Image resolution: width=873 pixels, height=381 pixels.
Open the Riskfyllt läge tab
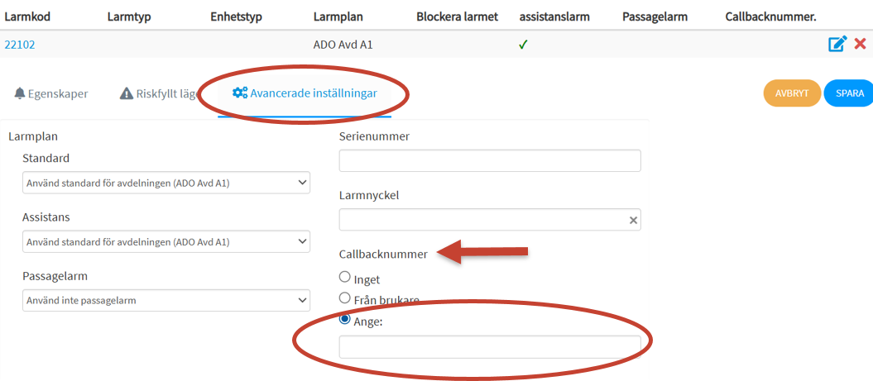pyautogui.click(x=160, y=93)
